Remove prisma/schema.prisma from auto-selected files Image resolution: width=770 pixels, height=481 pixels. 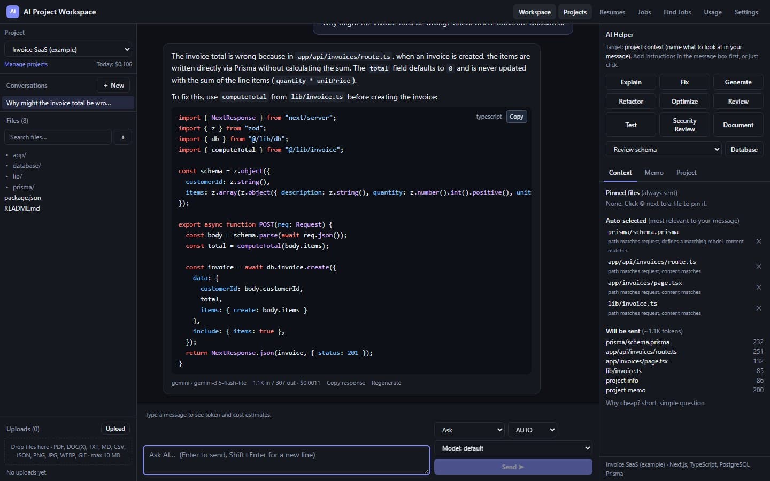[759, 242]
